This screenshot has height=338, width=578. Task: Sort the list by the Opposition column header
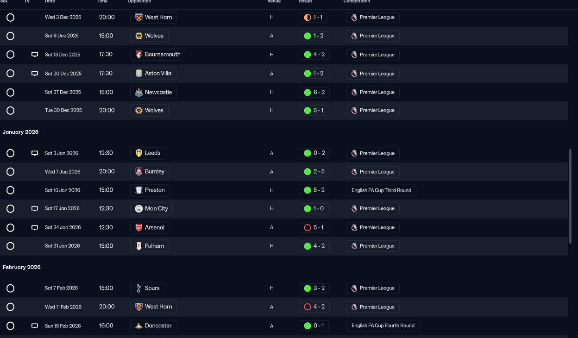(x=139, y=1)
